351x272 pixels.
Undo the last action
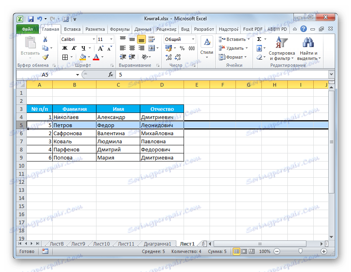(40, 19)
